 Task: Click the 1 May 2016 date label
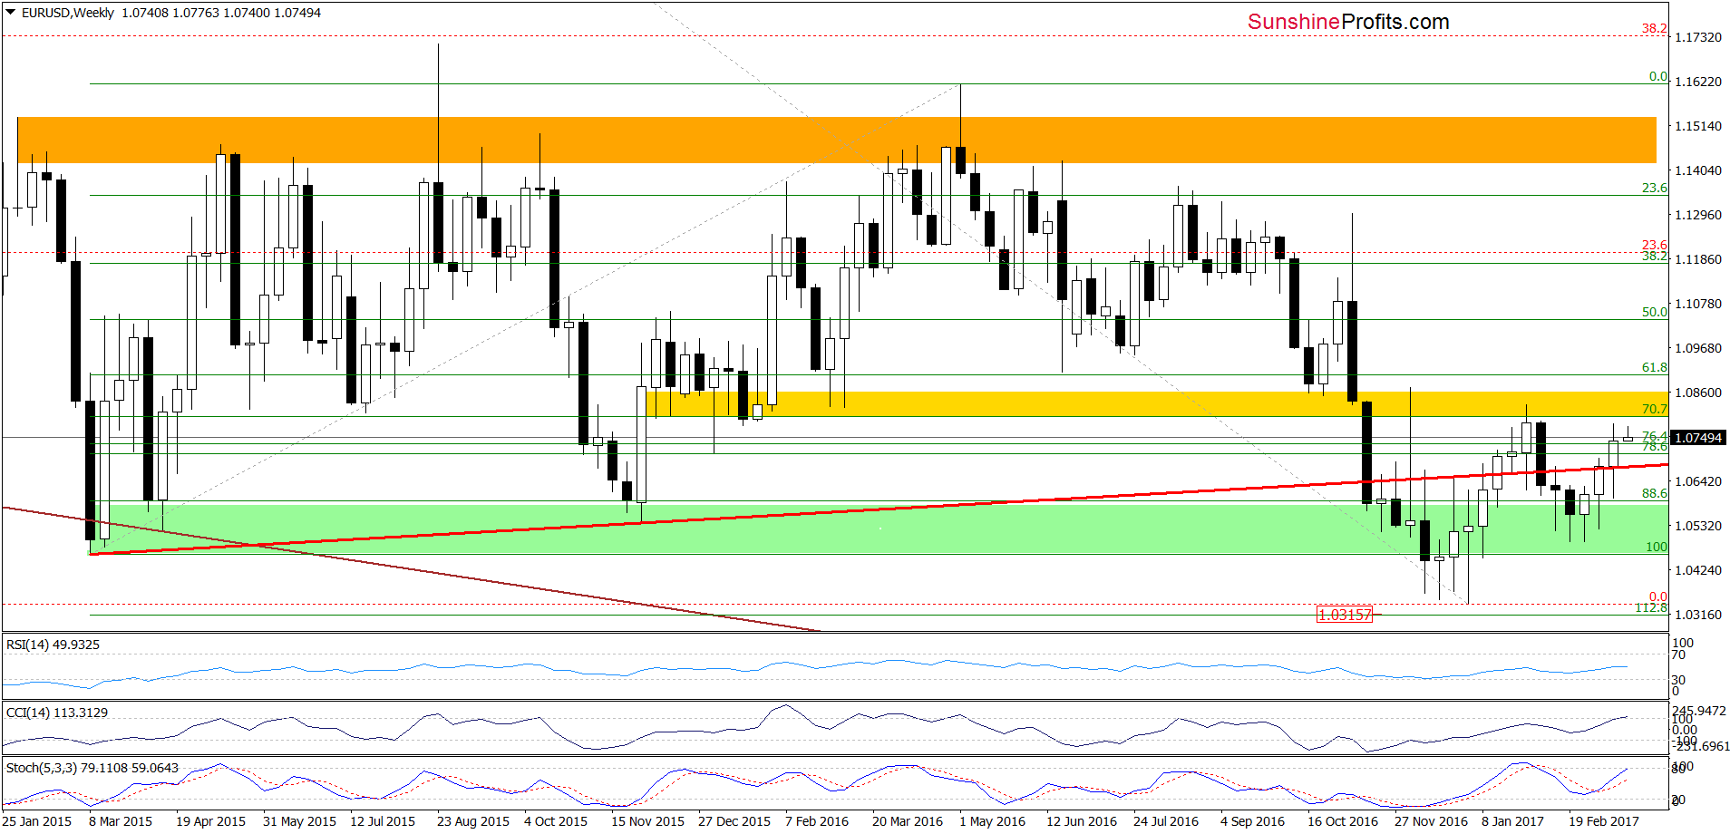(x=992, y=821)
